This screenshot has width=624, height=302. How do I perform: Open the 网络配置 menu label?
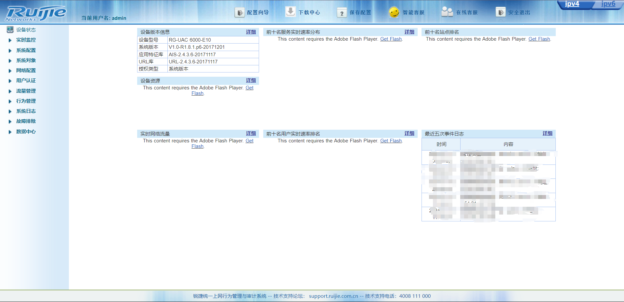pos(26,71)
